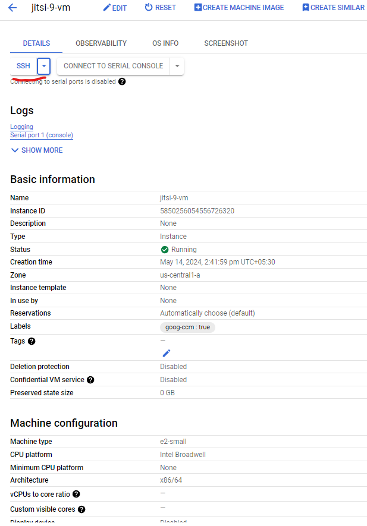Viewport: 367px width, 526px height.
Task: Click the Creation time value May 14, 2024
Action: 218,262
